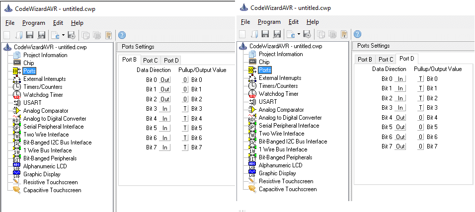The image size is (475, 212).
Task: Toggle Port D Bit 0 direction In button
Action: [x=400, y=79]
